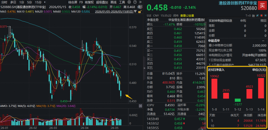
Task: Click 最小申赎单位份额 value 2,000,000
Action: tap(259, 45)
